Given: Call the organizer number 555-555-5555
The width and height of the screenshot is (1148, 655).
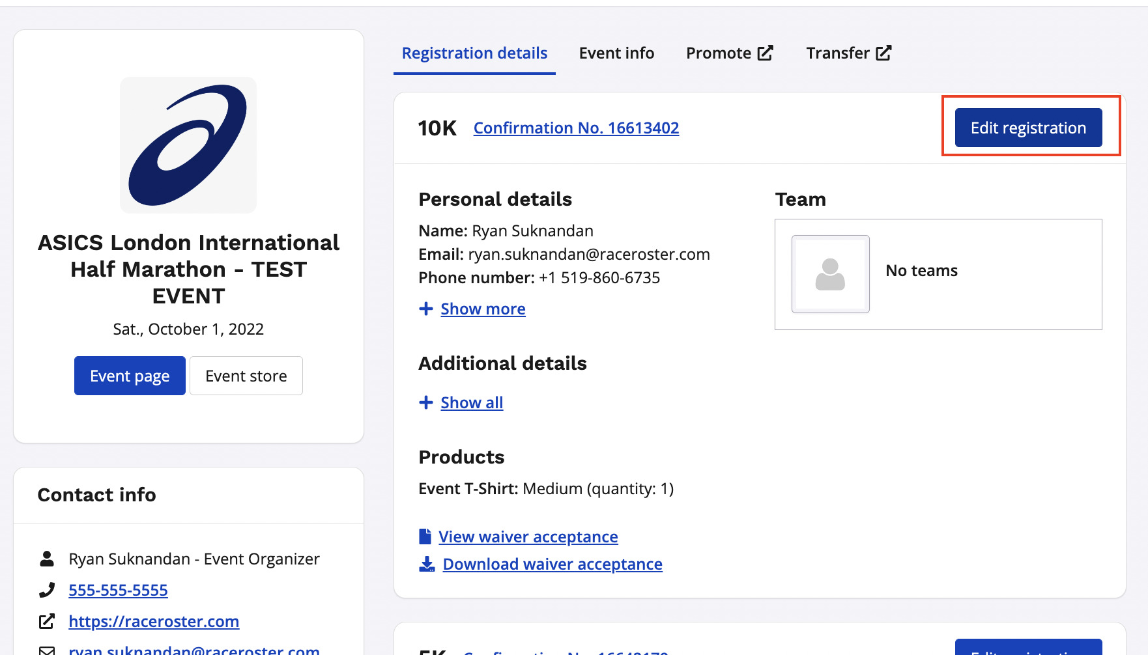Looking at the screenshot, I should 118,590.
